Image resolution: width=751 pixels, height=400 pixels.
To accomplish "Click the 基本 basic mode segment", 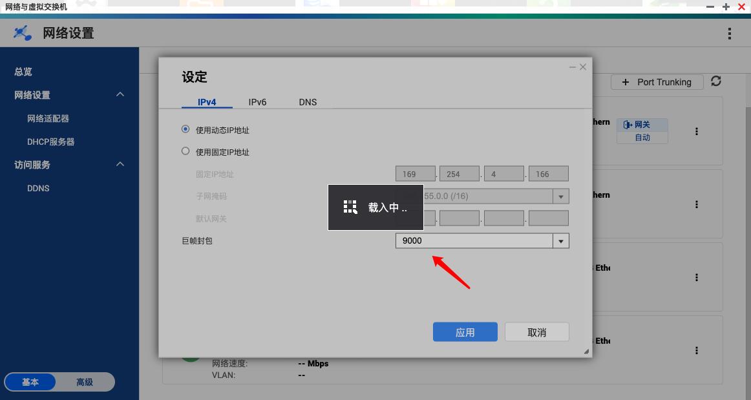I will [x=30, y=382].
